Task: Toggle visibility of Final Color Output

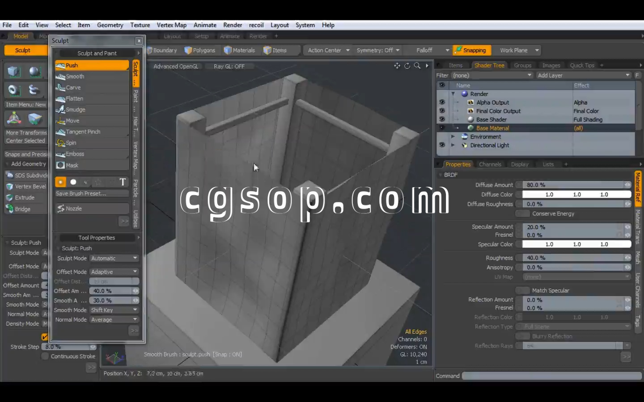Action: pos(442,111)
